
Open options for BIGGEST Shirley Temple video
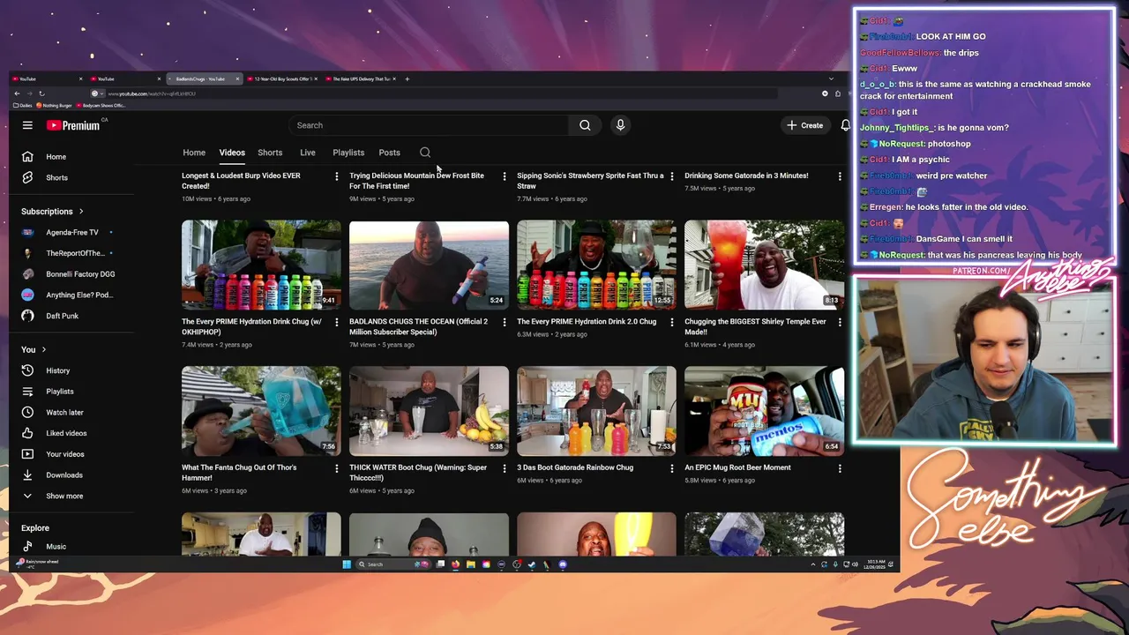tap(839, 323)
